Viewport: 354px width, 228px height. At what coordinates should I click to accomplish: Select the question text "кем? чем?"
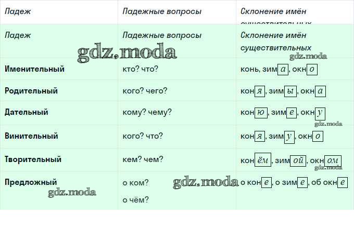(x=143, y=159)
